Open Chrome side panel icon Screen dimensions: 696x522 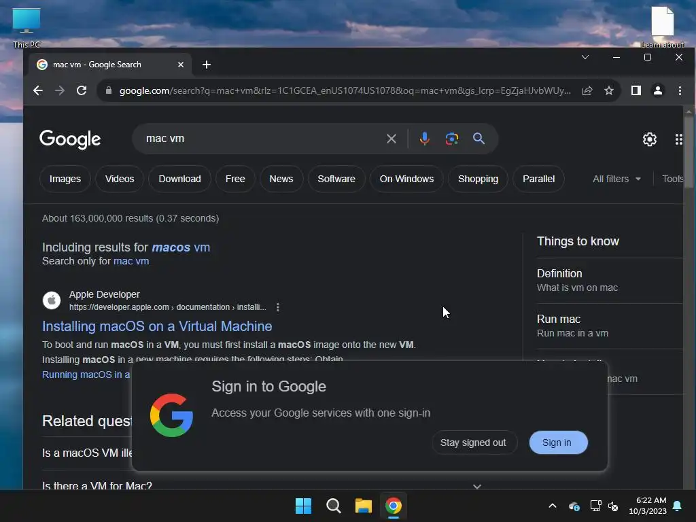point(636,90)
